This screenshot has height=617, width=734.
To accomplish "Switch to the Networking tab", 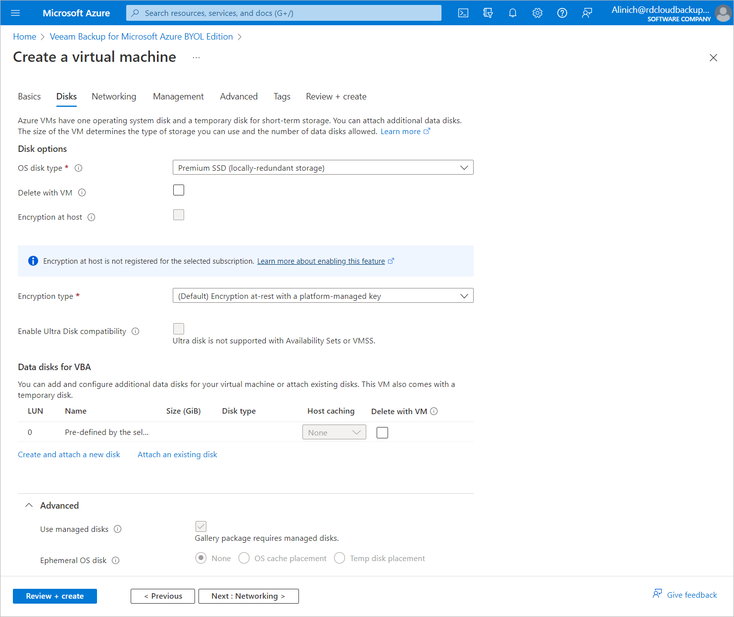I will 114,96.
